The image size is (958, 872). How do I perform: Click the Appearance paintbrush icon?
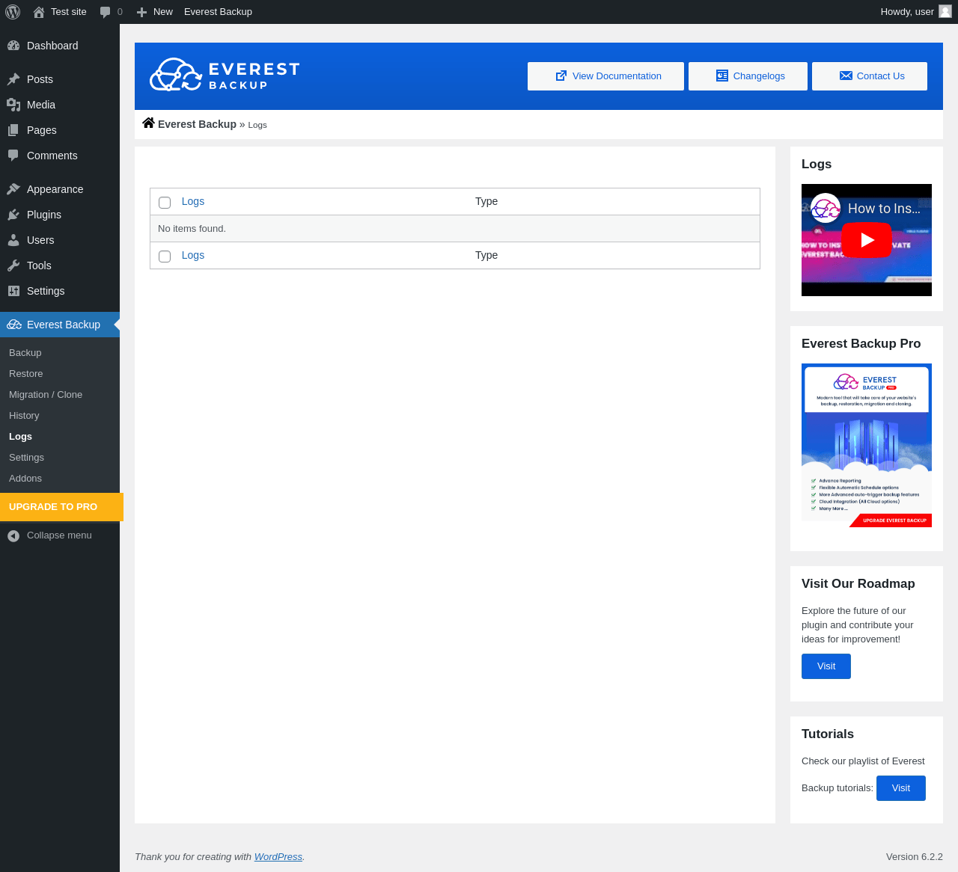[x=13, y=189]
